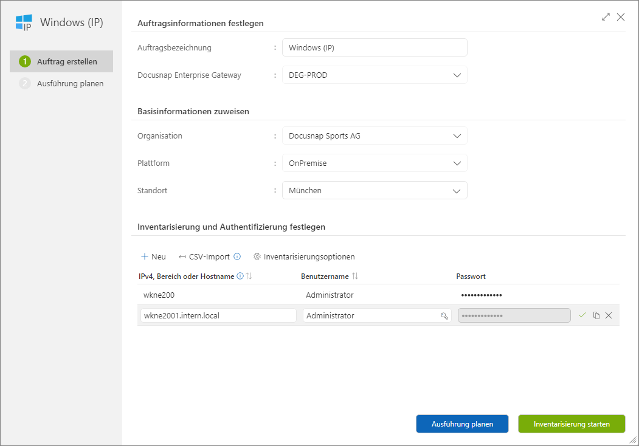Click the Ausführung planen button
The height and width of the screenshot is (446, 639).
pos(462,424)
